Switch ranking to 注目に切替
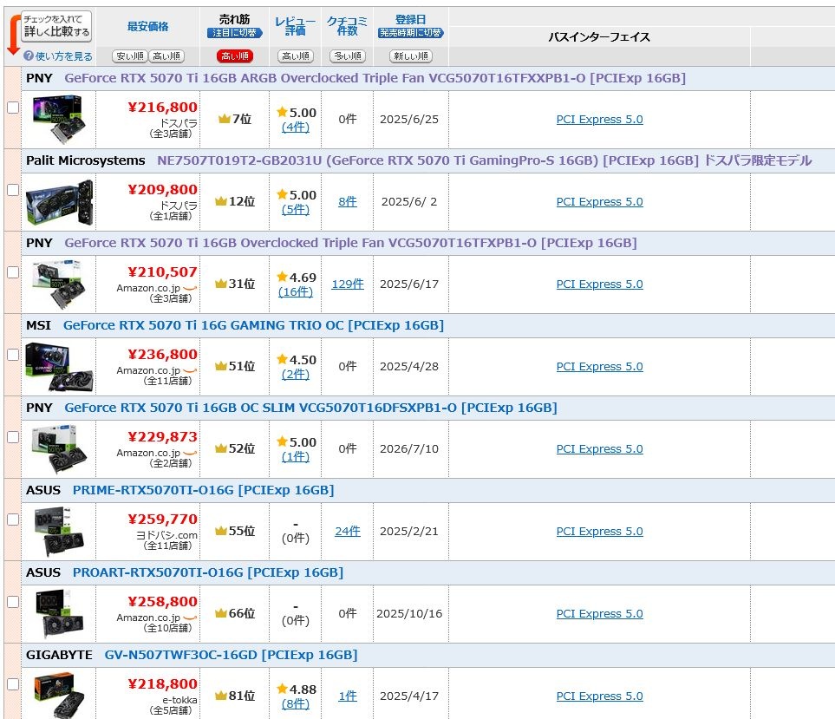Screen dimensions: 835x719 point(235,33)
